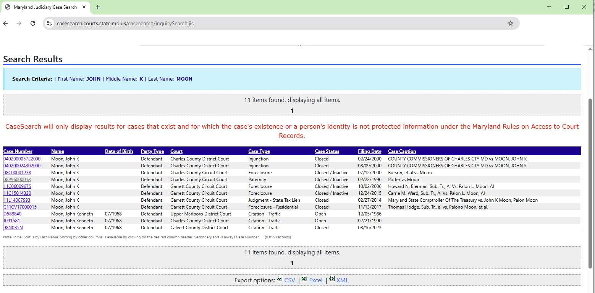This screenshot has height=293, width=595.
Task: Click the page vertical scrollbar
Action: tap(591, 183)
